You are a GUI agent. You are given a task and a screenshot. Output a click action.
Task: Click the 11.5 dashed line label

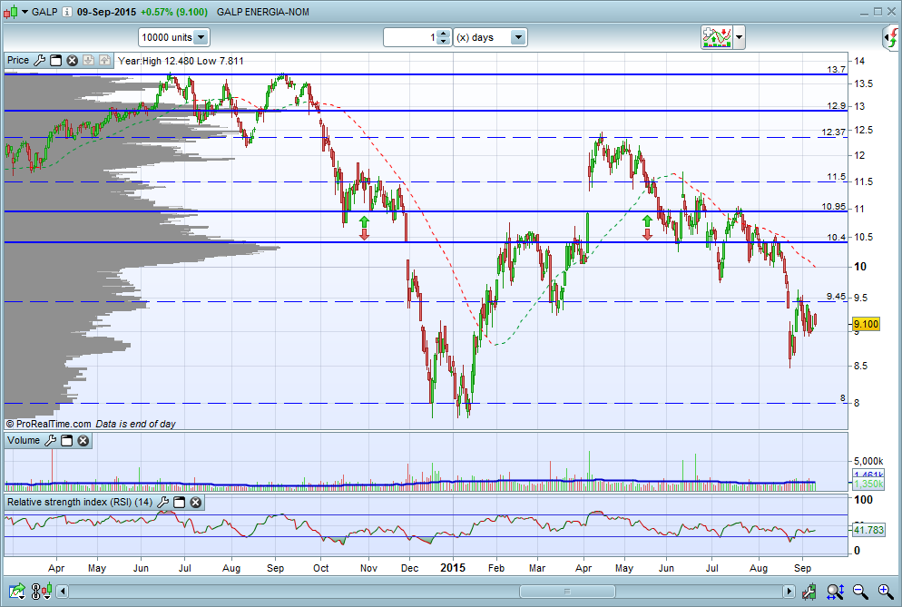[x=837, y=177]
